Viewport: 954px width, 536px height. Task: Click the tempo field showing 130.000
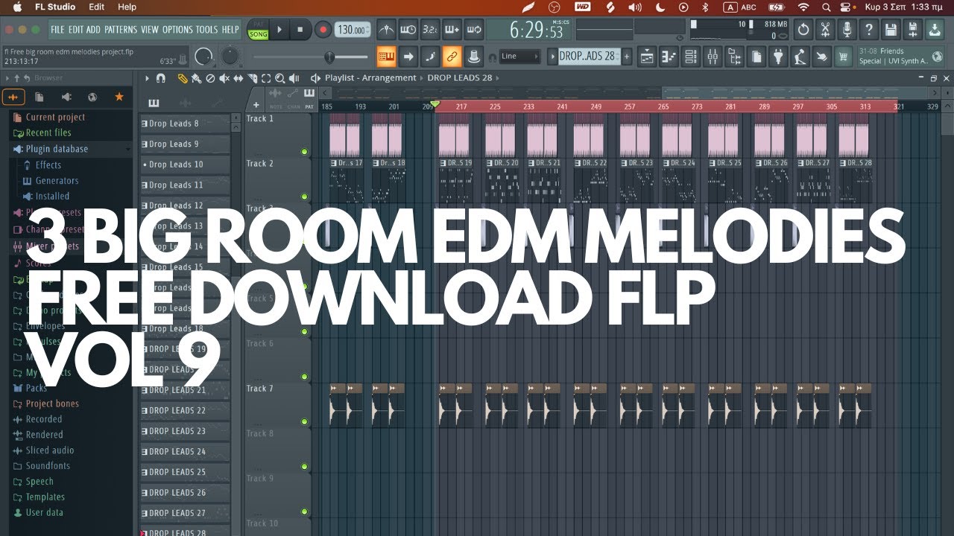353,30
